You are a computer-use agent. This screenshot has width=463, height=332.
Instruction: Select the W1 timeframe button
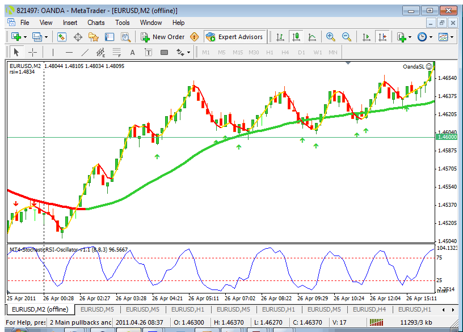(x=318, y=53)
